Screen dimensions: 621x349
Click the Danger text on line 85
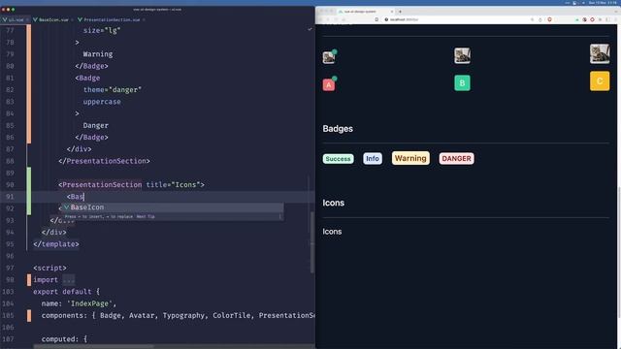(95, 125)
